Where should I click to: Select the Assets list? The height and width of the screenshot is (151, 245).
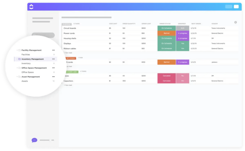point(25,81)
